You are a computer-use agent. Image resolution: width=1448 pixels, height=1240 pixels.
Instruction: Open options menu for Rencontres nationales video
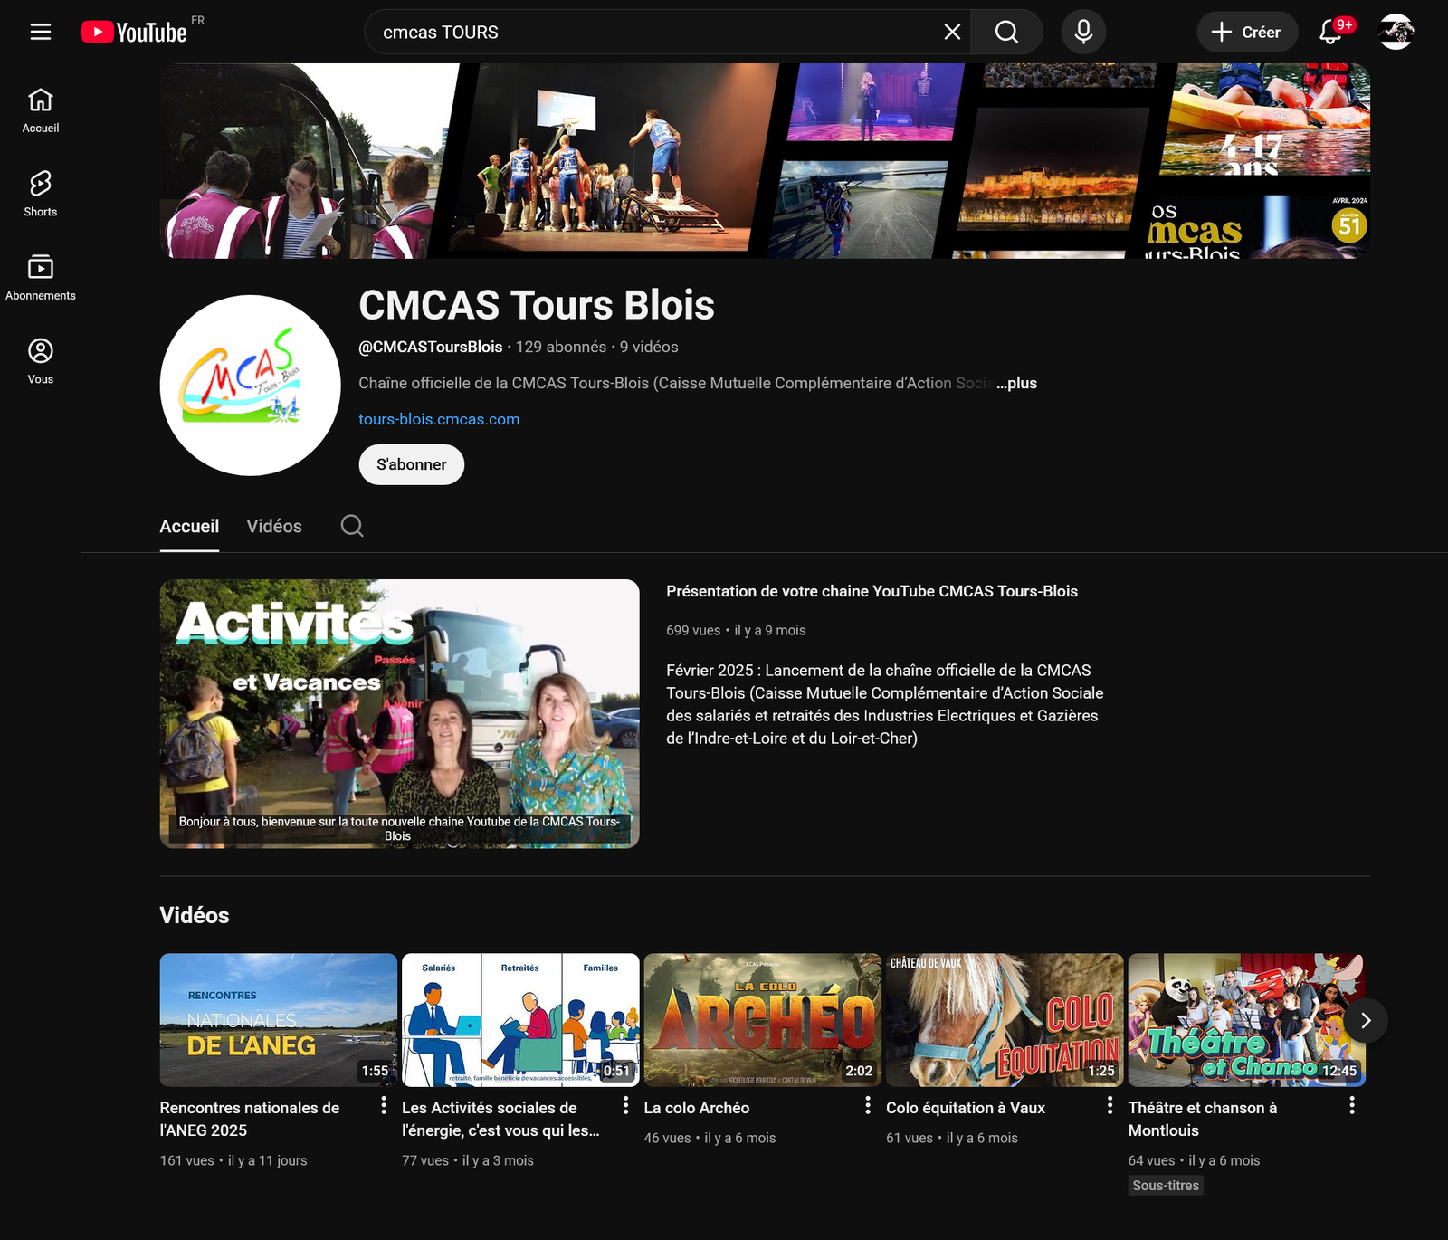pos(384,1105)
